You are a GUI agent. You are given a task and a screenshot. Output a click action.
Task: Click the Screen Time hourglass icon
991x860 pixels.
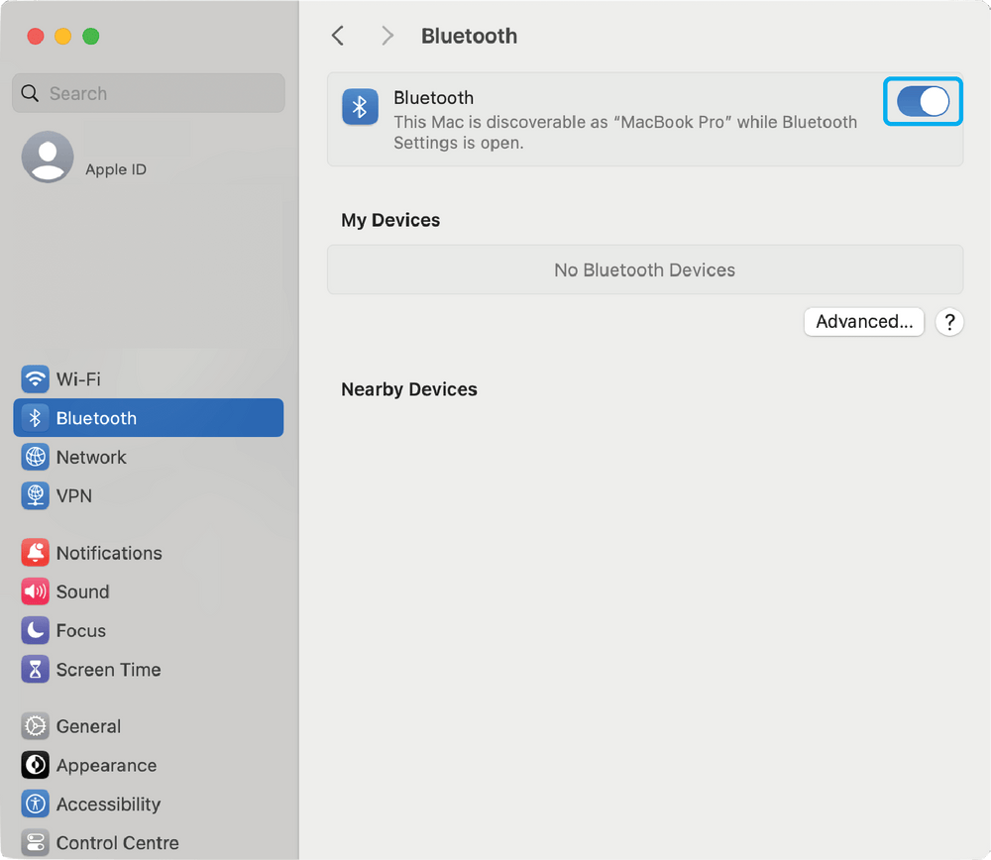coord(36,670)
